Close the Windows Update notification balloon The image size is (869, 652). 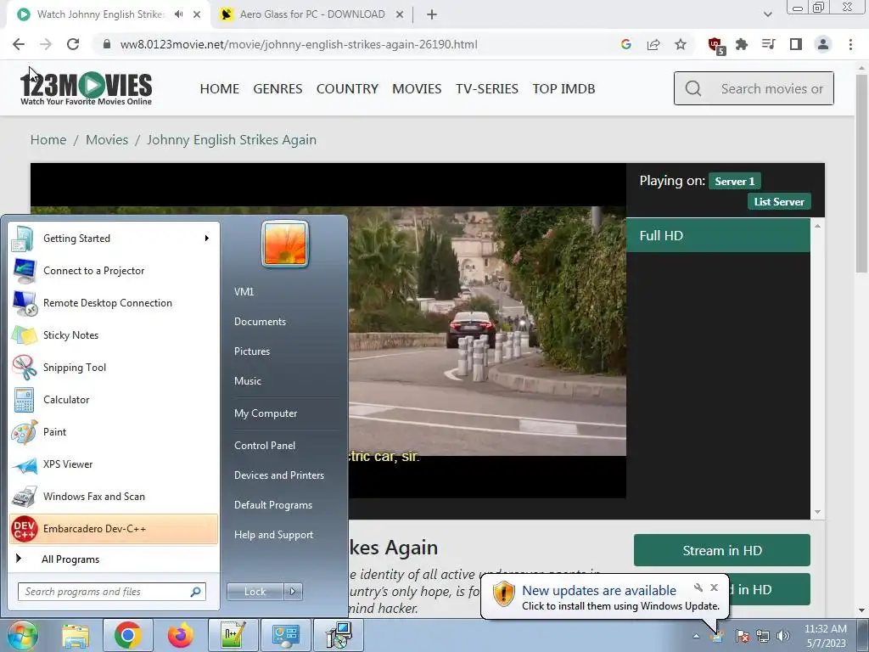(x=714, y=587)
